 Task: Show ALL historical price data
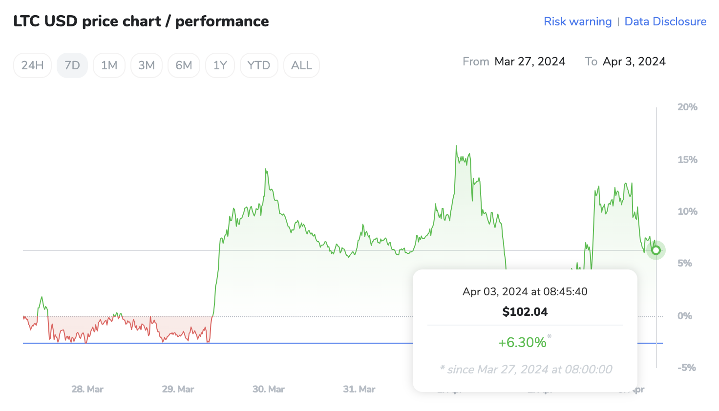(x=301, y=65)
